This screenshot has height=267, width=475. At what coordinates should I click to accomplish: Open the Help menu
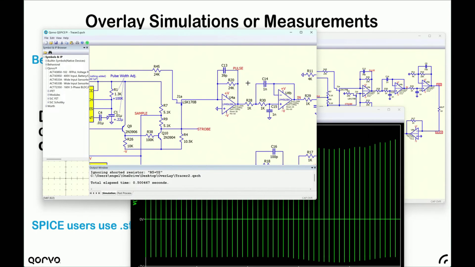pyautogui.click(x=66, y=38)
